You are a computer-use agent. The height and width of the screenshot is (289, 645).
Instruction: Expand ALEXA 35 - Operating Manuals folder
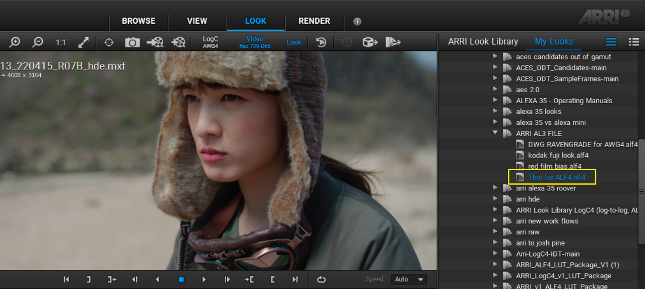click(x=495, y=101)
